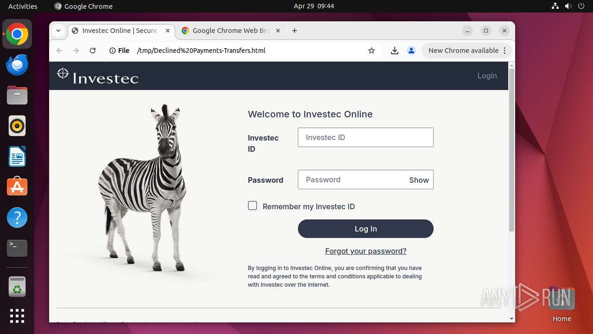Launch LibreOffice Writer from dock
593x334 pixels.
(x=17, y=156)
